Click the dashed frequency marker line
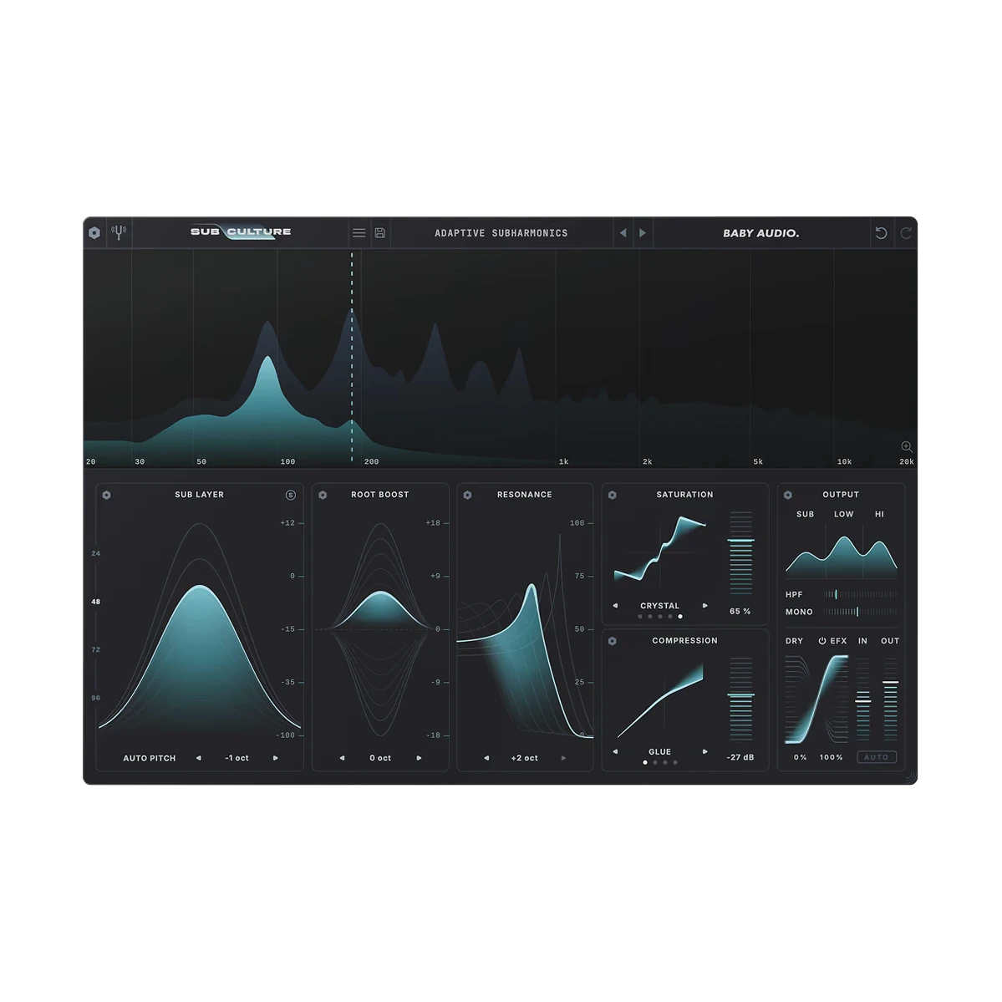 pos(352,357)
